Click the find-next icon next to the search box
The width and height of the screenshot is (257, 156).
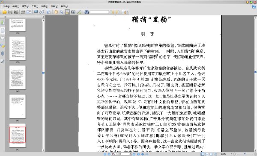coord(117,12)
